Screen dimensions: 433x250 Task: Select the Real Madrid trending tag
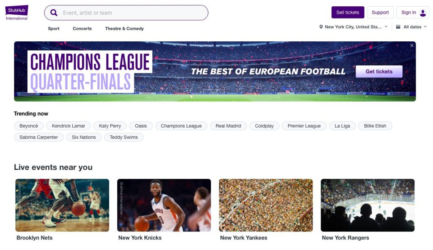tap(228, 126)
